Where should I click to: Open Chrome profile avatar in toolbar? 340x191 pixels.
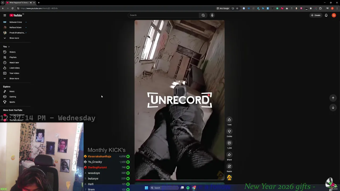[x=332, y=8]
